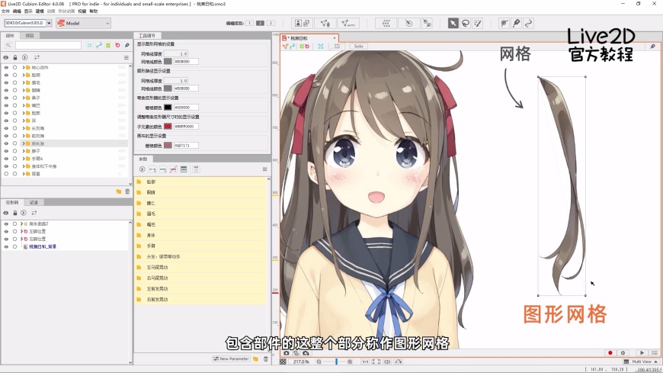Expand the 右脚位置 deformer
The height and width of the screenshot is (373, 663).
[21, 240]
